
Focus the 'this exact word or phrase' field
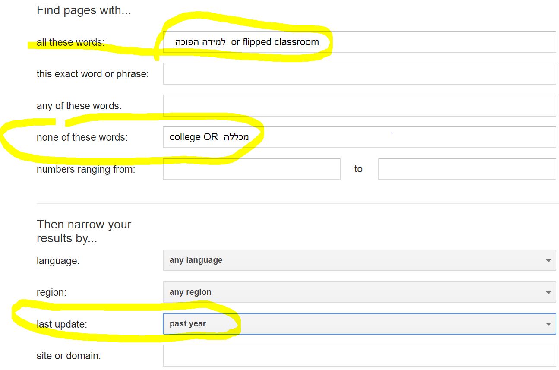pos(359,74)
